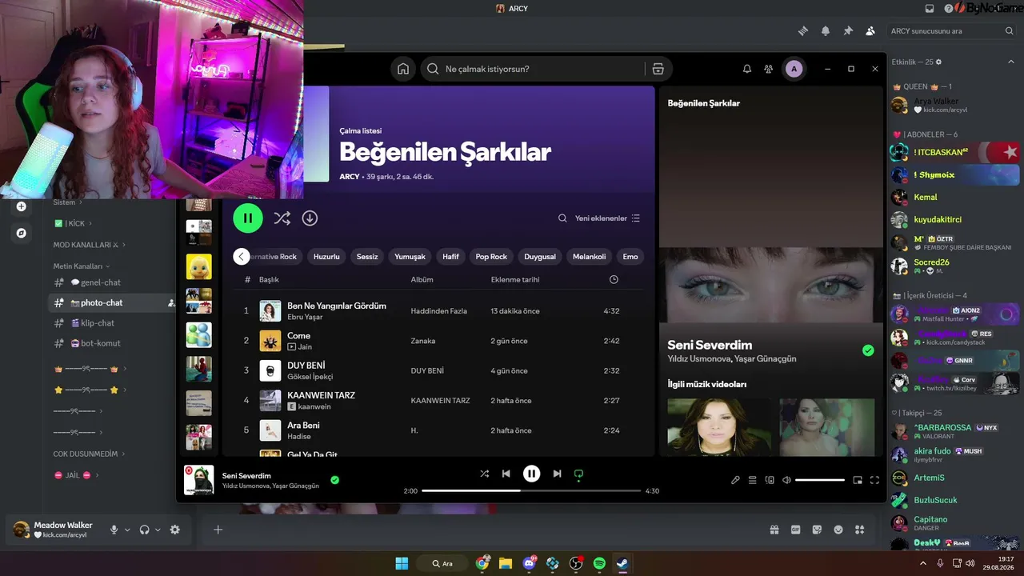Open Yeni eklenenler sort dropdown
Screen dimensions: 1024x576
[x=607, y=218]
